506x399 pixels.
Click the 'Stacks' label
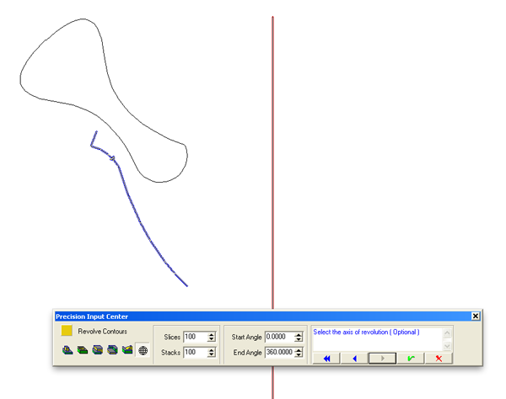(170, 353)
